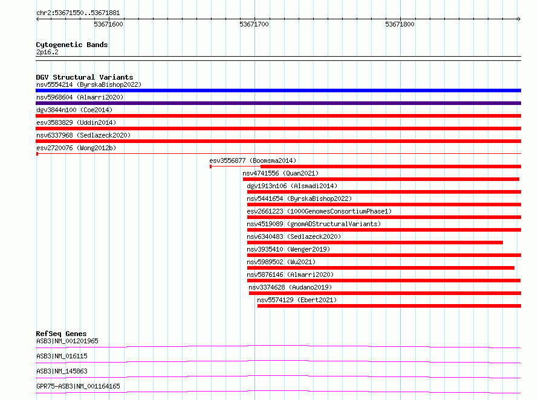Open variant esv2720076 (Wong2012b) label
This screenshot has height=400, width=538.
pos(76,148)
